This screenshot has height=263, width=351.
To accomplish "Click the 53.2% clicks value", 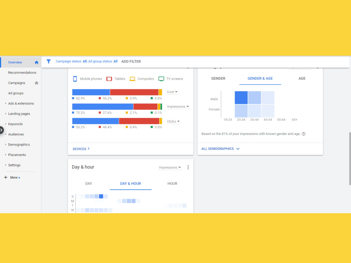I will (x=80, y=127).
